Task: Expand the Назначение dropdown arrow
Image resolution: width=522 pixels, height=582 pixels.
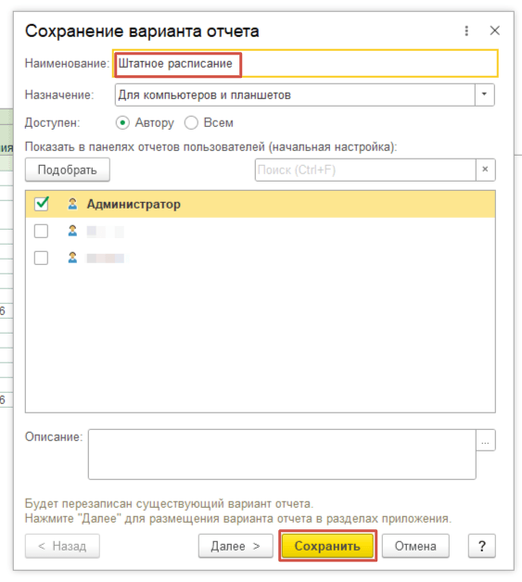Action: 484,95
